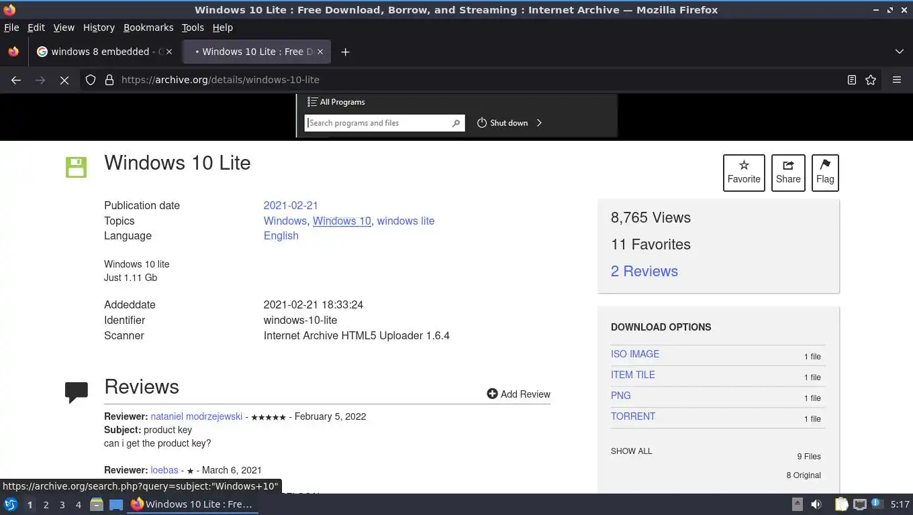Stop loading the page
Image resolution: width=913 pixels, height=515 pixels.
point(64,80)
